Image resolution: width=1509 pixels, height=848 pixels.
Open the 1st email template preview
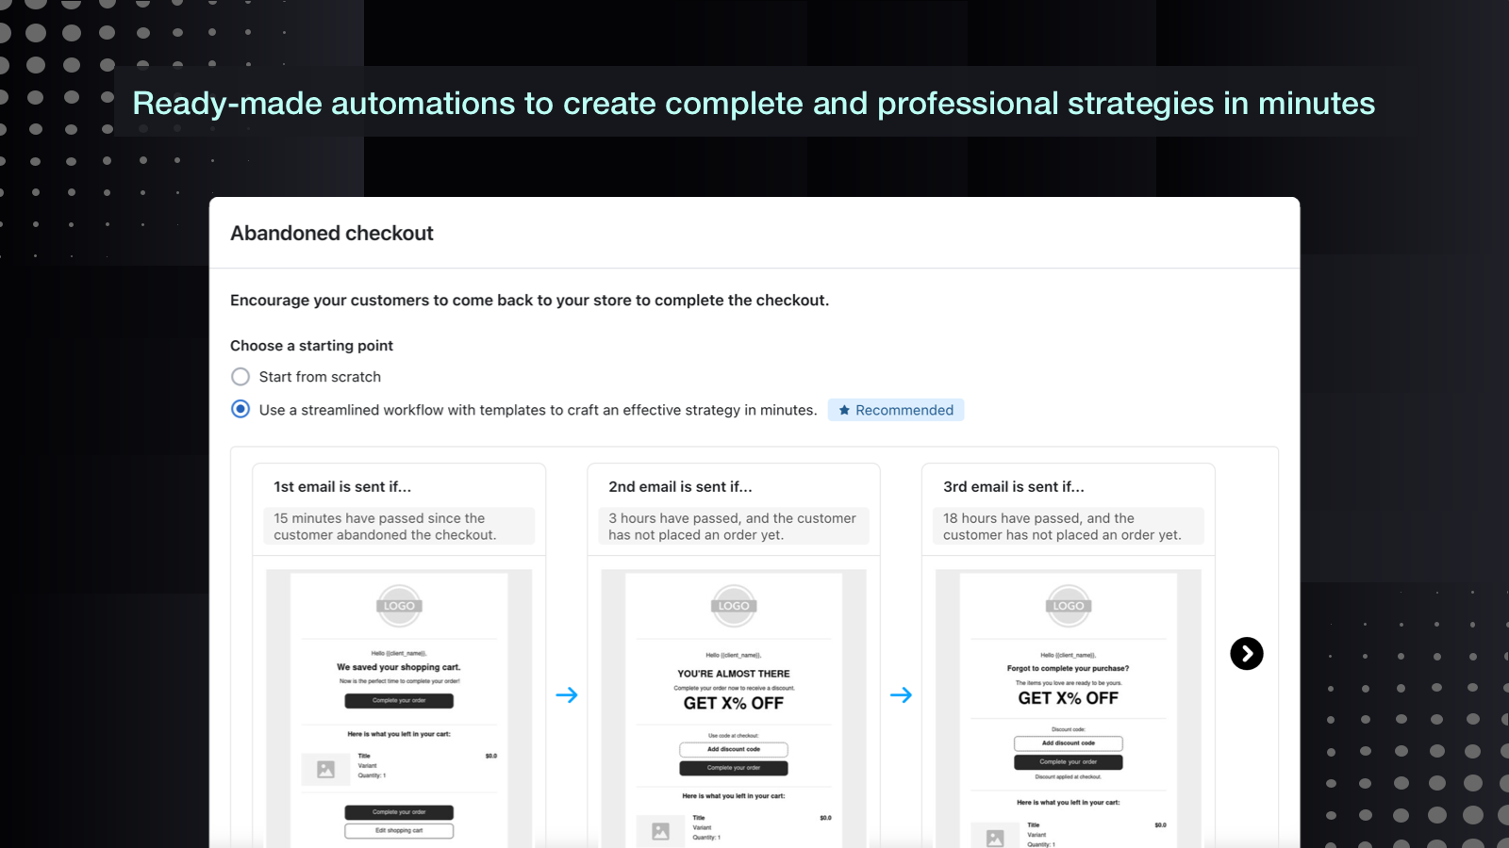click(399, 709)
